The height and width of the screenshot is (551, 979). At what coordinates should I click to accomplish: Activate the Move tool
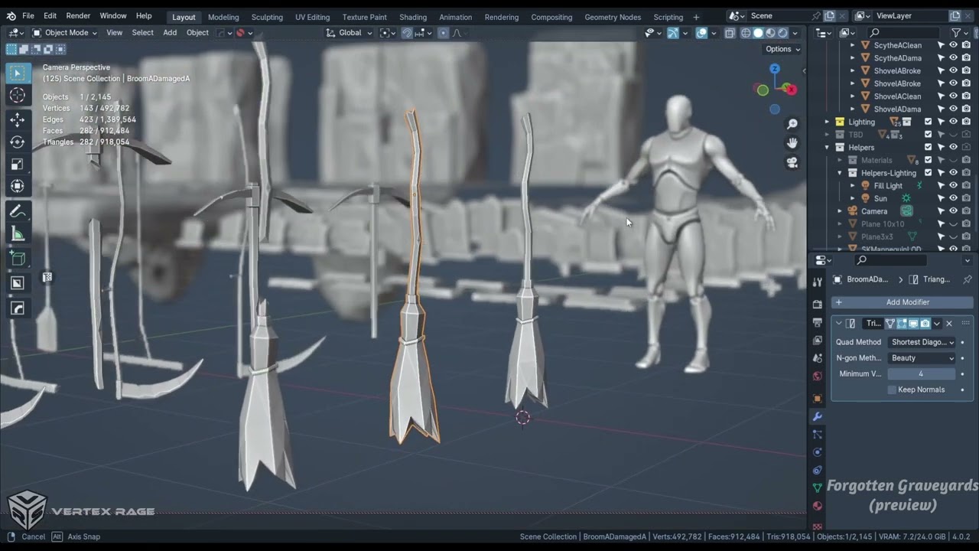[x=17, y=119]
